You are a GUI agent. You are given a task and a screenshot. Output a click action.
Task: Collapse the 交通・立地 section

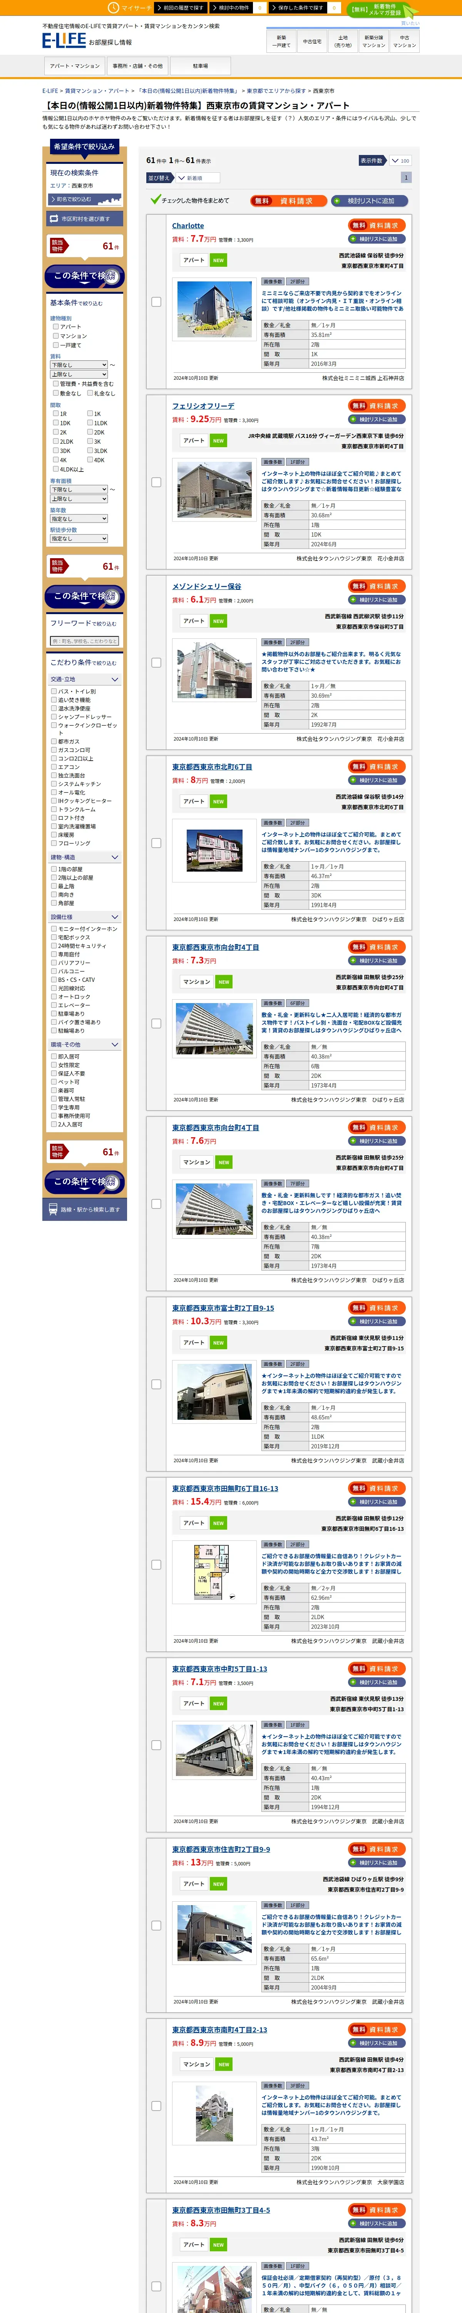[84, 680]
